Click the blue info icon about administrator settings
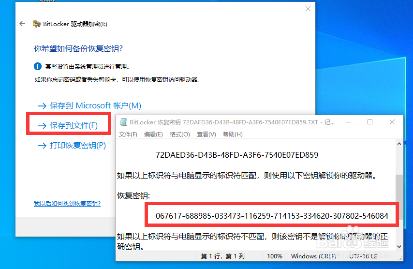Image resolution: width=413 pixels, height=269 pixels. pos(38,66)
